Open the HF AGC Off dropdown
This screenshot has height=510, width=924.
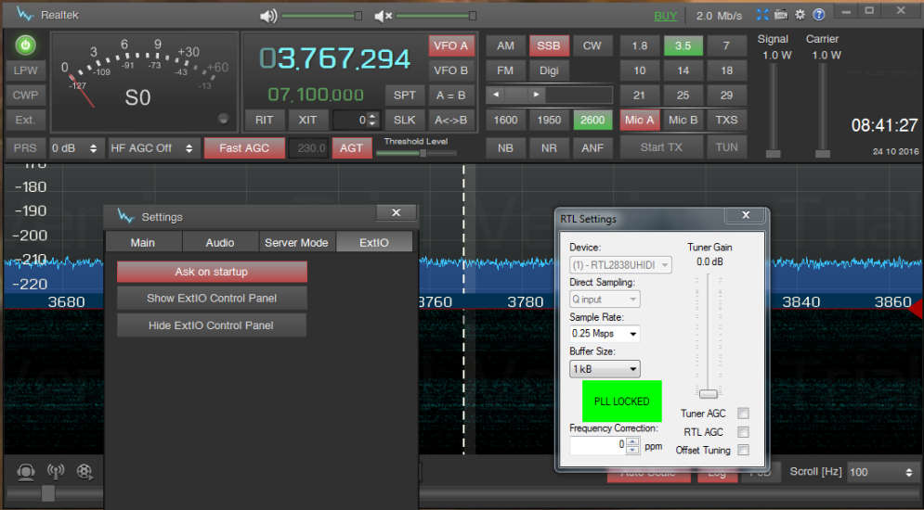point(153,148)
